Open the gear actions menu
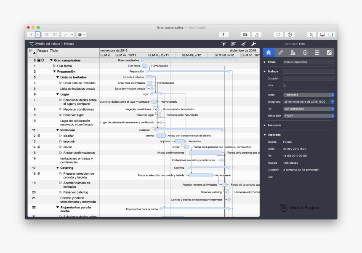Image resolution: width=362 pixels, height=253 pixels. tap(82, 35)
